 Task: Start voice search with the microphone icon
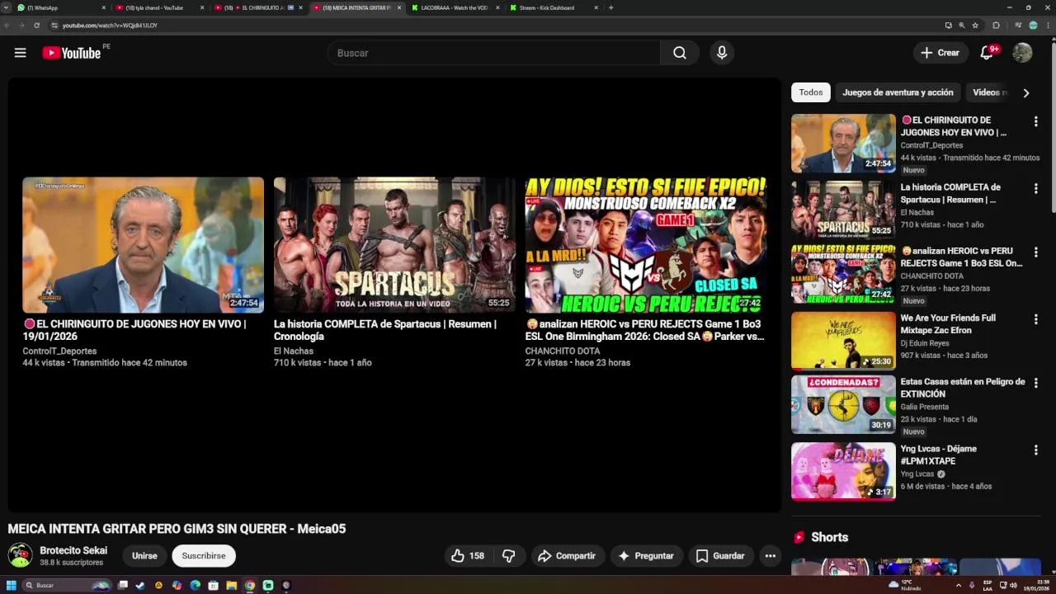(x=722, y=53)
